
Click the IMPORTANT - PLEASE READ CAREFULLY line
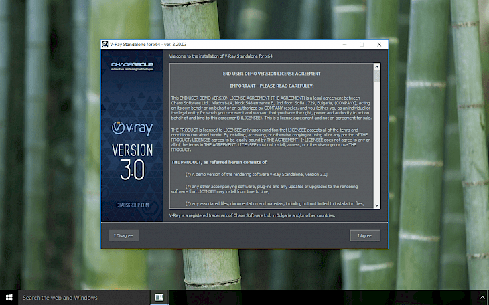[272, 86]
